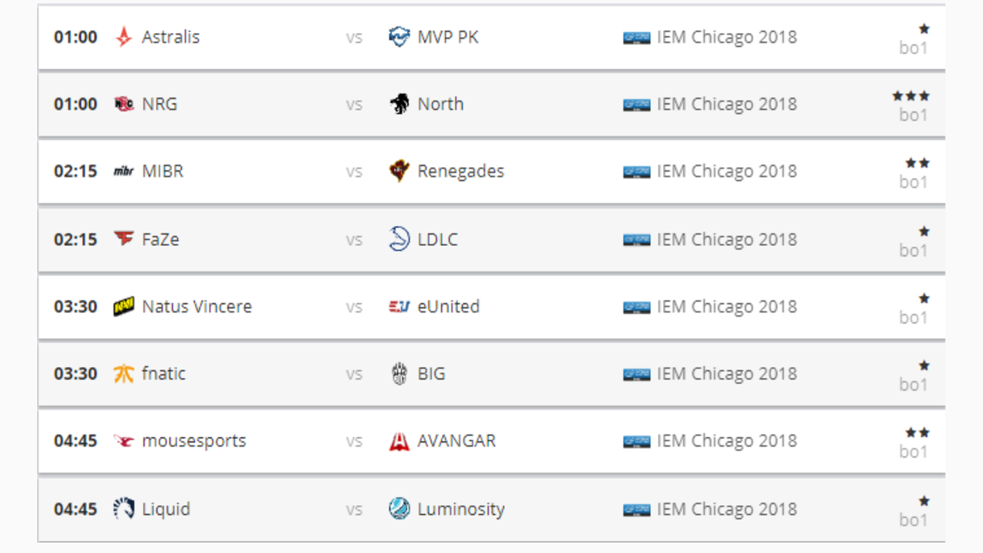Click the Luminosity team logo
The height and width of the screenshot is (553, 983).
point(399,509)
